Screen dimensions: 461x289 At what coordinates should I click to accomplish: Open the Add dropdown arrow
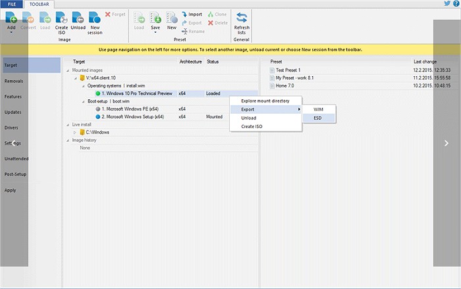(11, 32)
